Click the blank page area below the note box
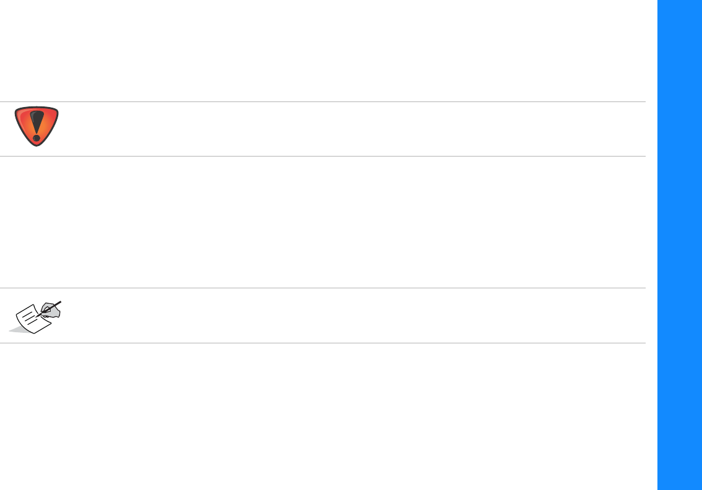Image resolution: width=702 pixels, height=490 pixels. pos(322,415)
